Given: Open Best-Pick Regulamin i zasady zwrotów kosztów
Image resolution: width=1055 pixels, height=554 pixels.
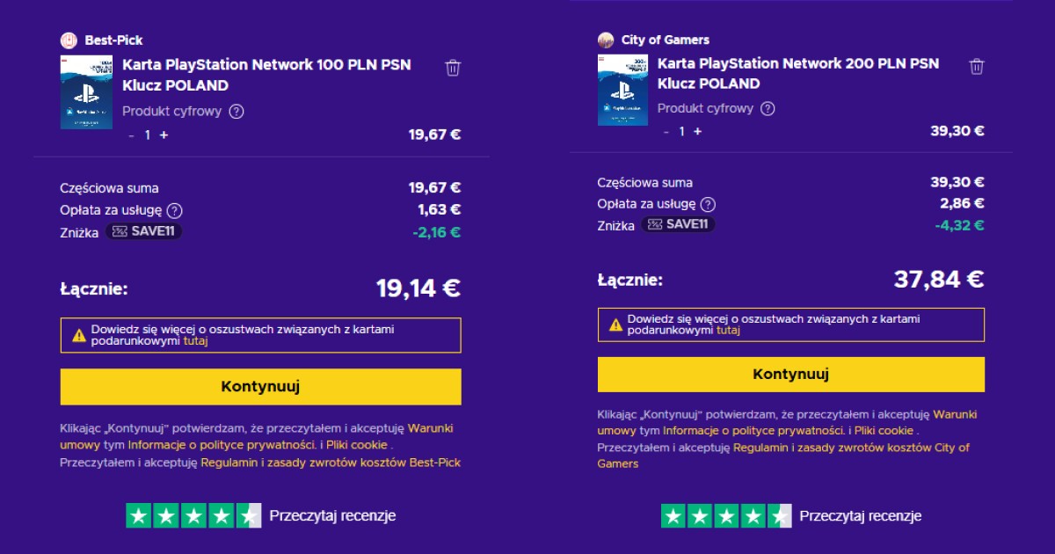Looking at the screenshot, I should click(x=331, y=463).
